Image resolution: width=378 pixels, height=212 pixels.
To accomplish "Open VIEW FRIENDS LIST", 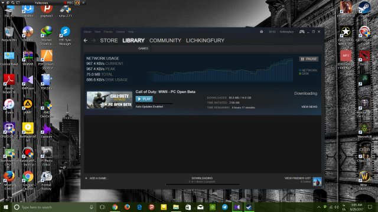I will click(298, 178).
